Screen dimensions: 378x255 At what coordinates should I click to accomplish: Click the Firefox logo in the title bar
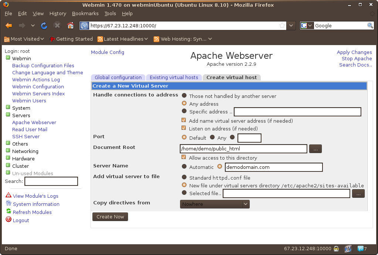click(x=6, y=4)
